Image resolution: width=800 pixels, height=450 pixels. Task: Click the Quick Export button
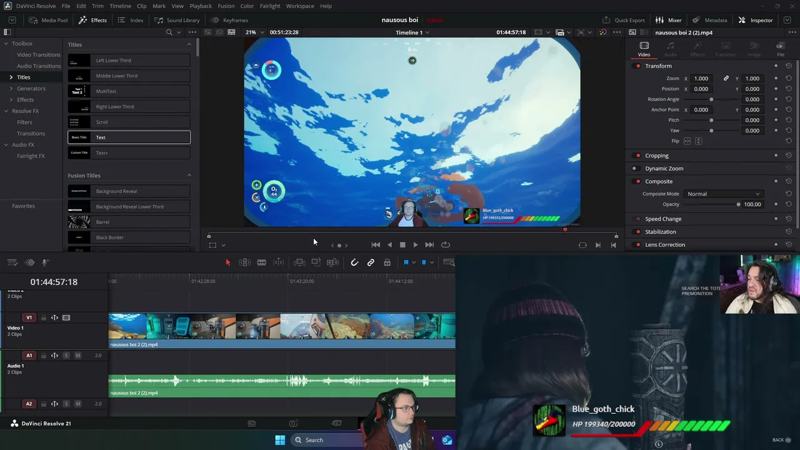pos(624,20)
